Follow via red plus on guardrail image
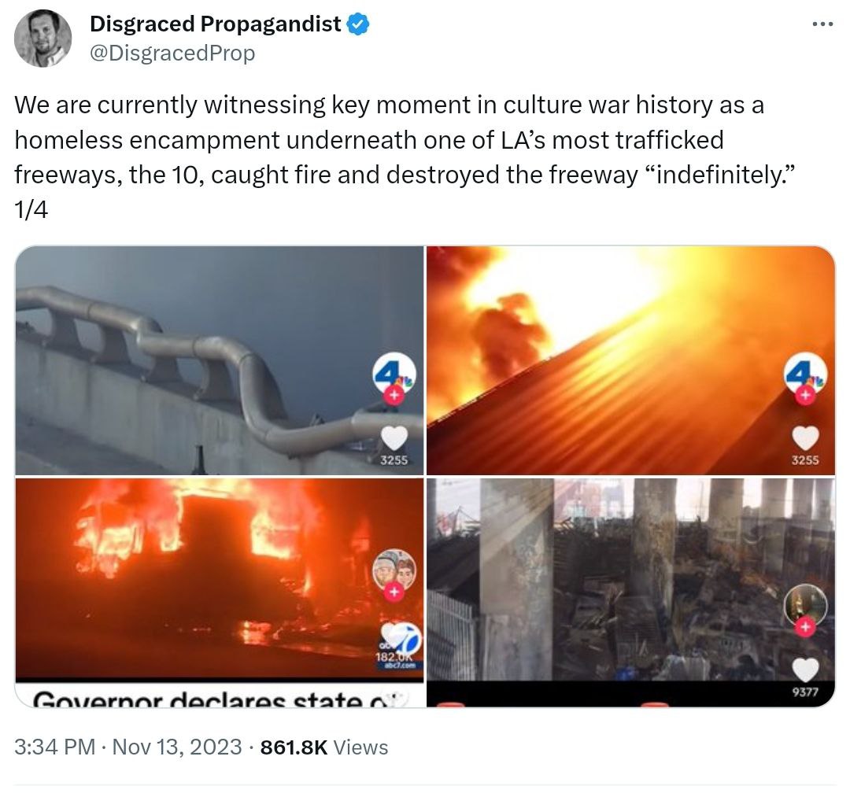The image size is (850, 797). click(x=394, y=396)
